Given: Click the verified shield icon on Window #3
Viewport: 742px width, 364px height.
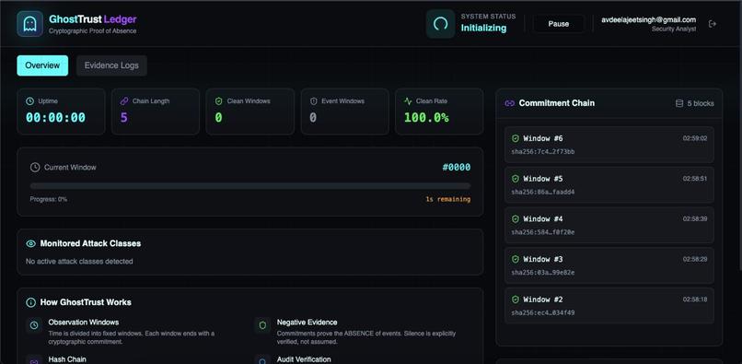Looking at the screenshot, I should (x=516, y=259).
